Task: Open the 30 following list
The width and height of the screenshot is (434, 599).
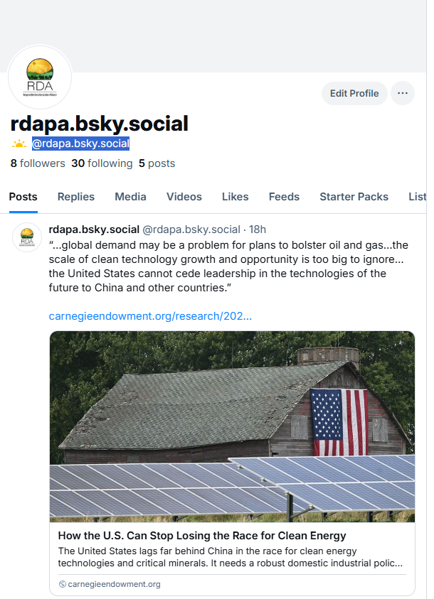Action: (102, 163)
